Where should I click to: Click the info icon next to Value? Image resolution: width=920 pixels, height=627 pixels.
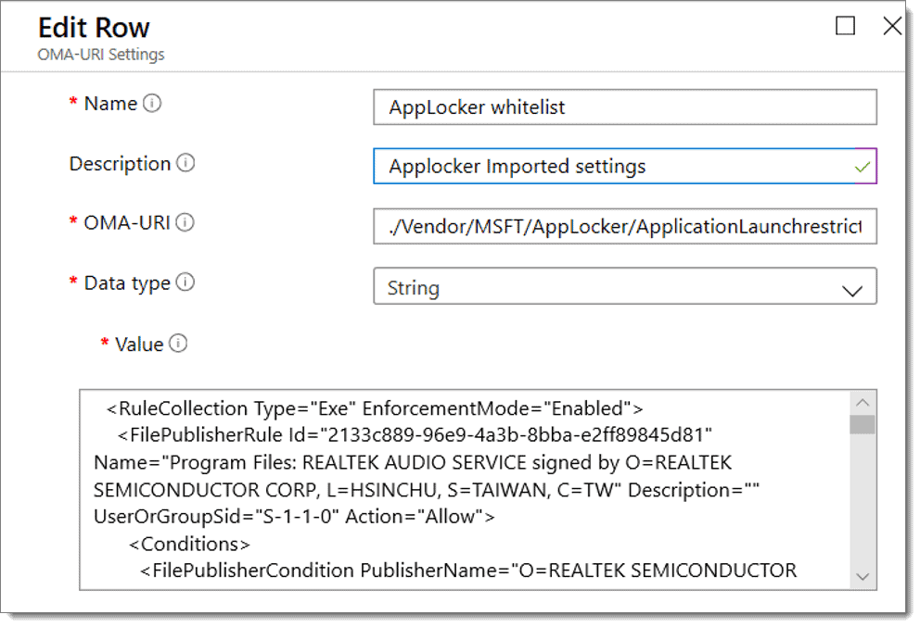178,344
